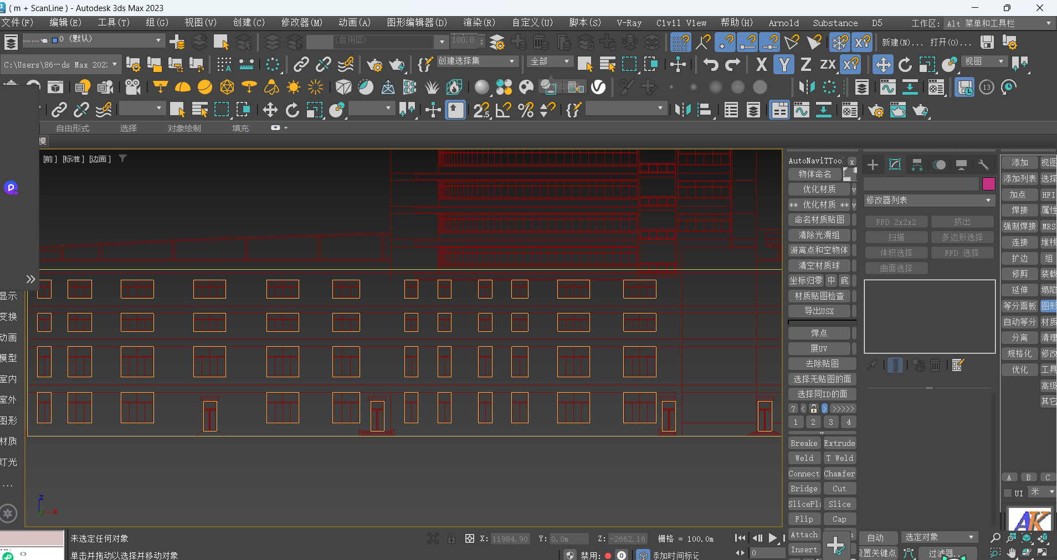1057x560 pixels.
Task: Click the 展UV button
Action: (x=819, y=348)
